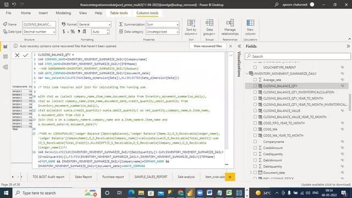Open the Data type dropdown
This screenshot has width=352, height=198.
pos(39,32)
